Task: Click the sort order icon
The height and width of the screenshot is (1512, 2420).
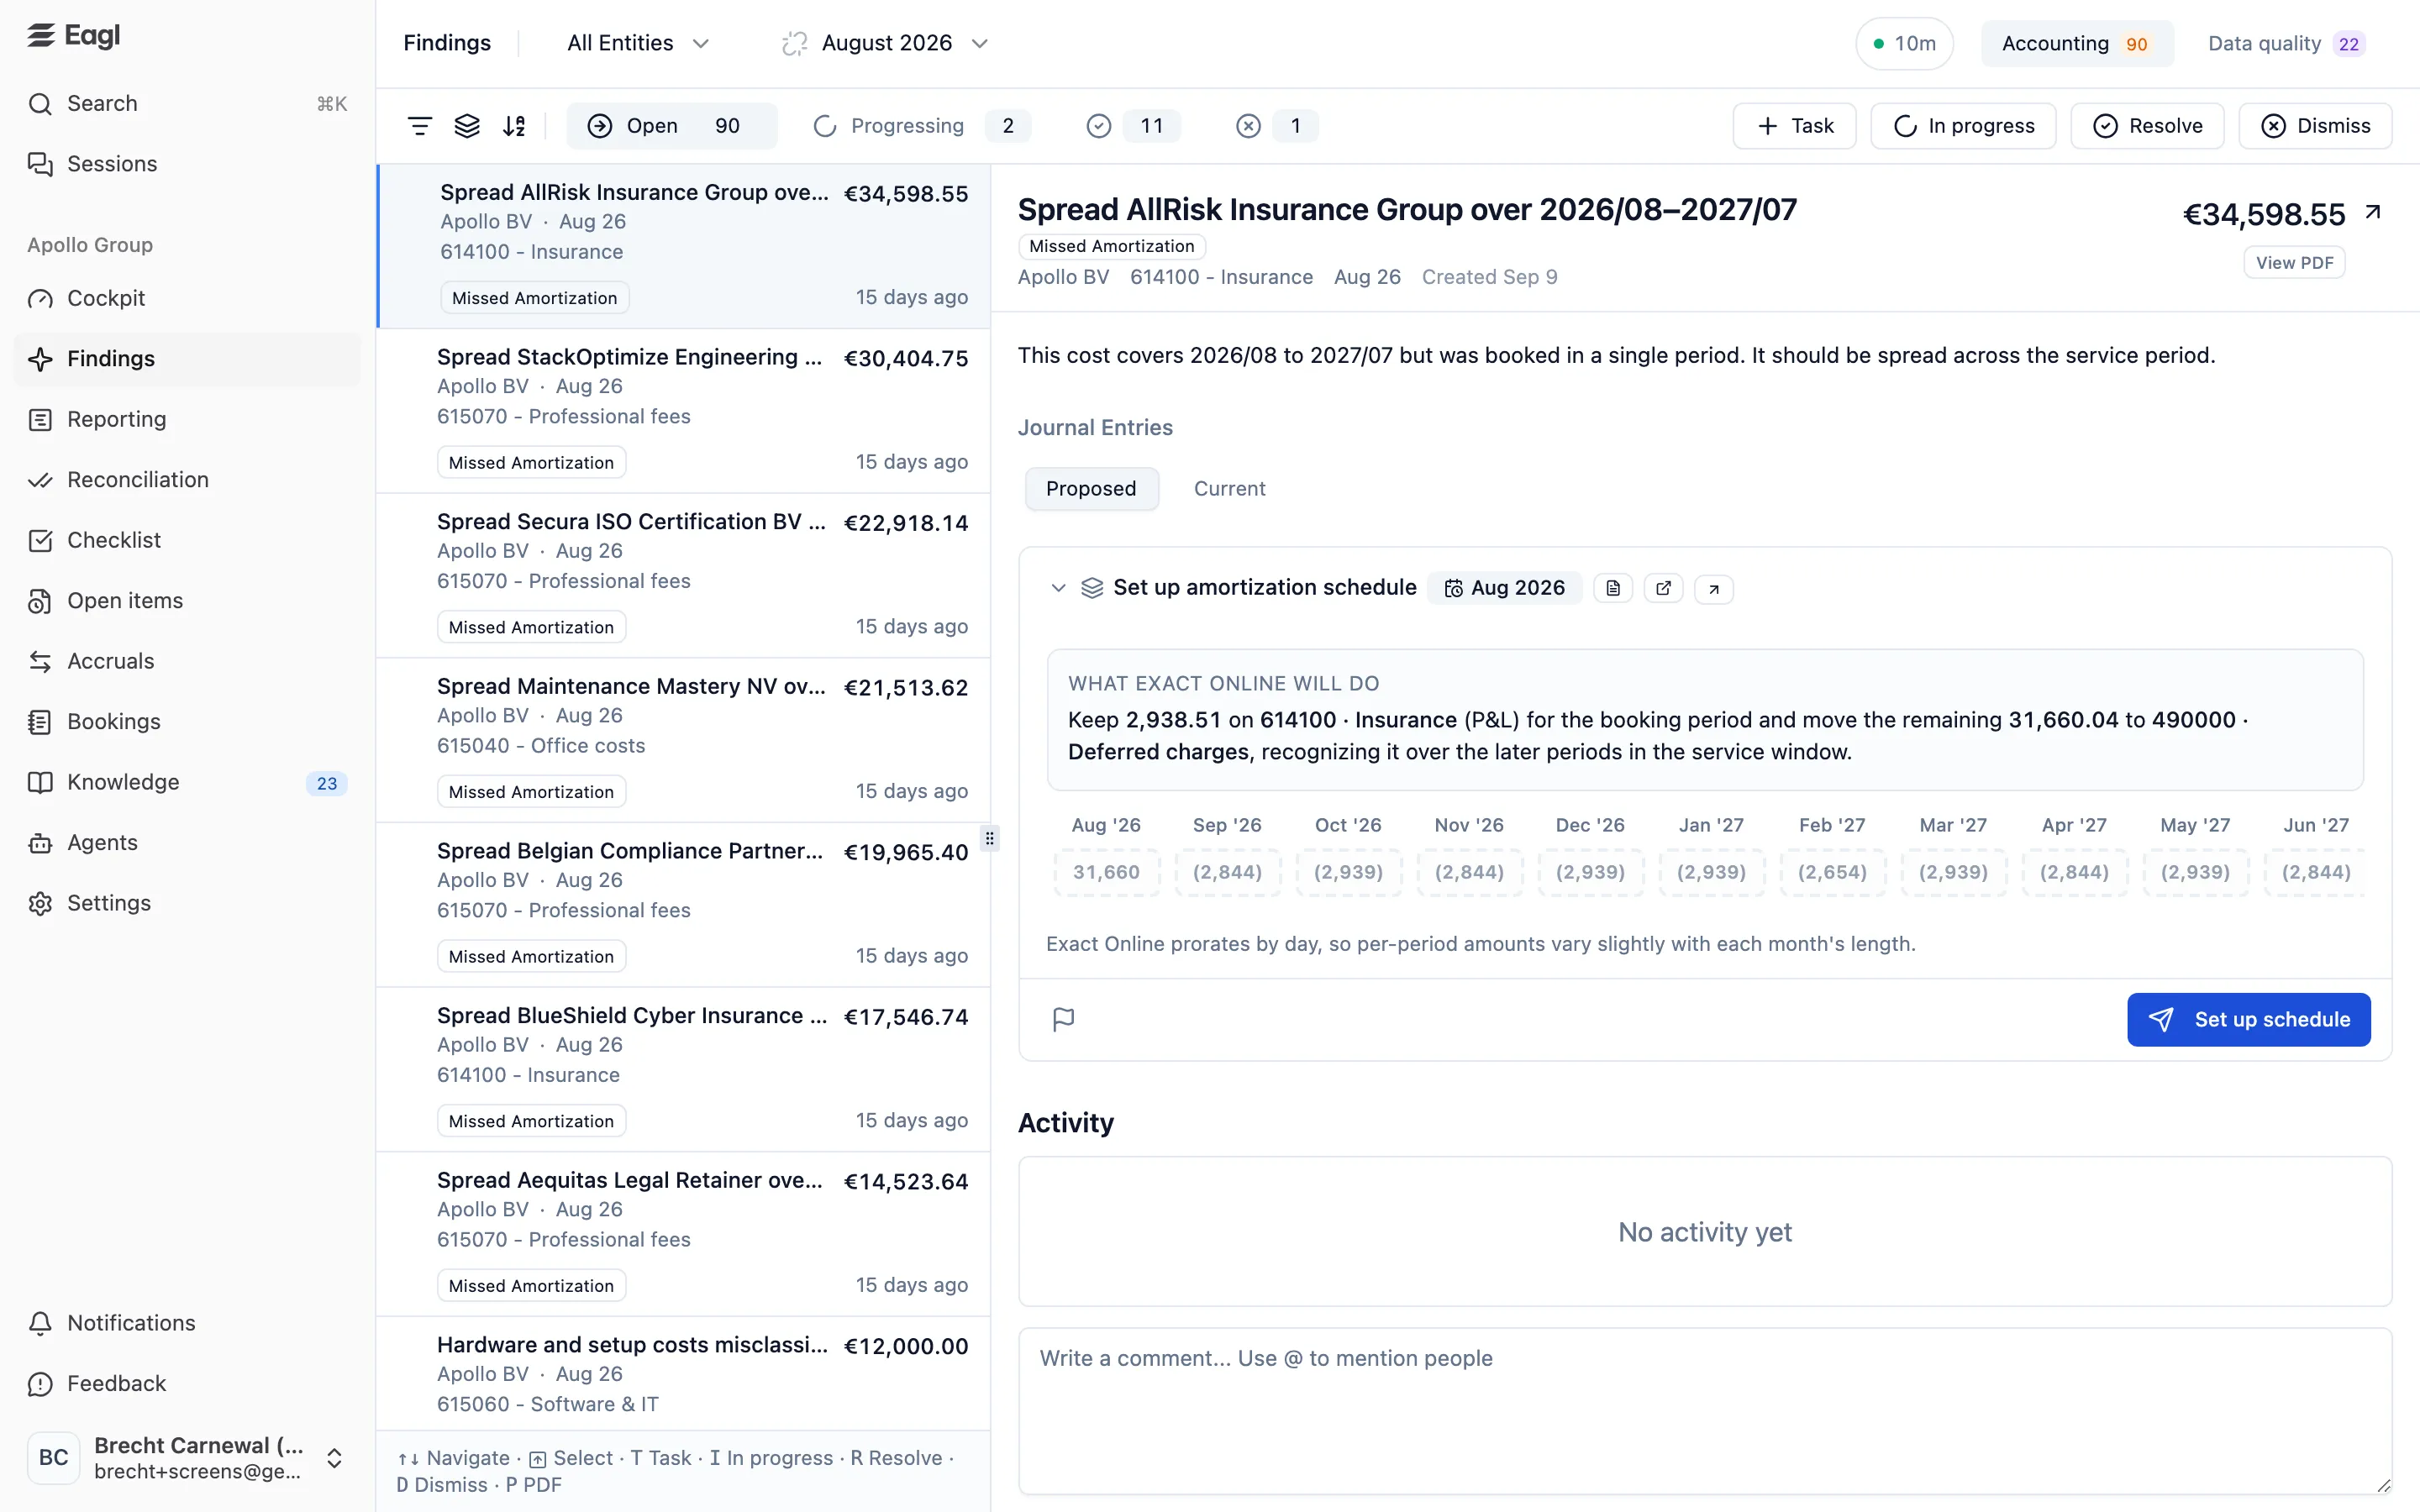Action: coord(514,126)
